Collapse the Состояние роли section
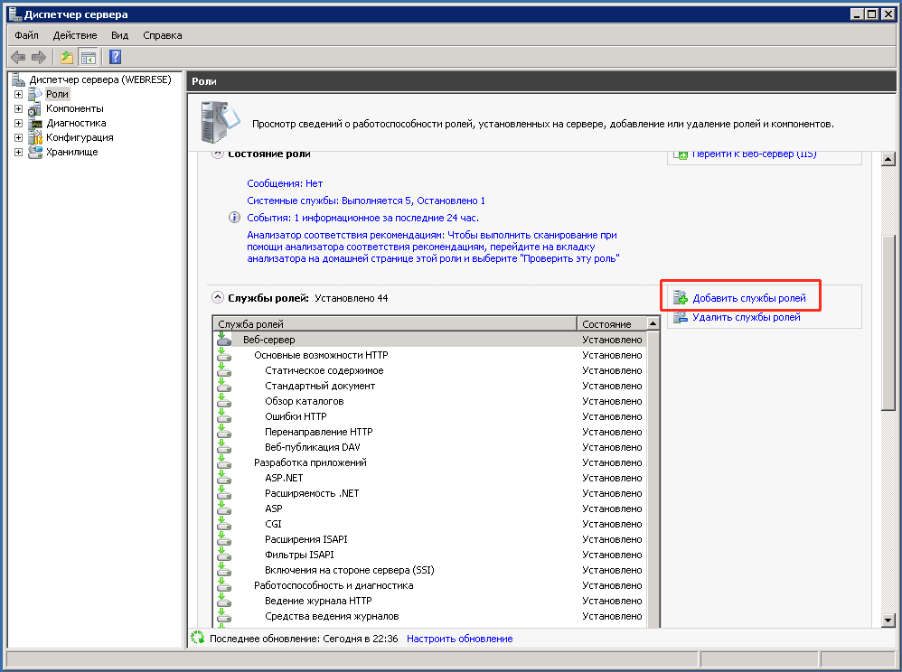The image size is (902, 672). click(x=218, y=154)
